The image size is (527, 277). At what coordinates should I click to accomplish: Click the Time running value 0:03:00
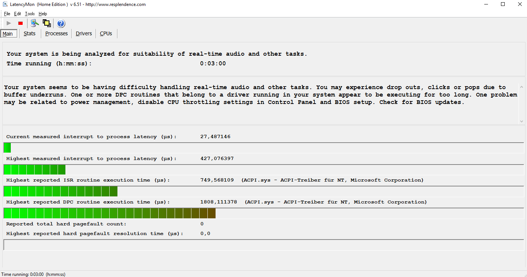click(213, 63)
